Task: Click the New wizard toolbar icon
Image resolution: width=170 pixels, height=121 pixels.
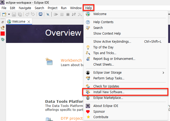Action: [4, 14]
